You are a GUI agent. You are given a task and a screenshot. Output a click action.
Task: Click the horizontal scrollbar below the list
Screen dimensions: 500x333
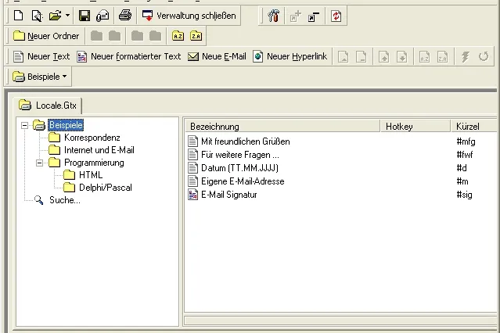click(340, 320)
